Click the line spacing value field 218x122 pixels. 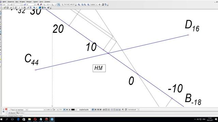61,110
